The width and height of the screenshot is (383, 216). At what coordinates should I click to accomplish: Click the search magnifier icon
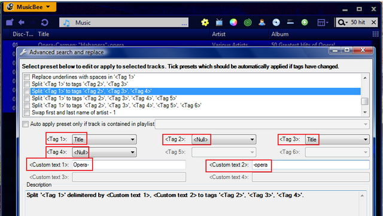(x=342, y=23)
